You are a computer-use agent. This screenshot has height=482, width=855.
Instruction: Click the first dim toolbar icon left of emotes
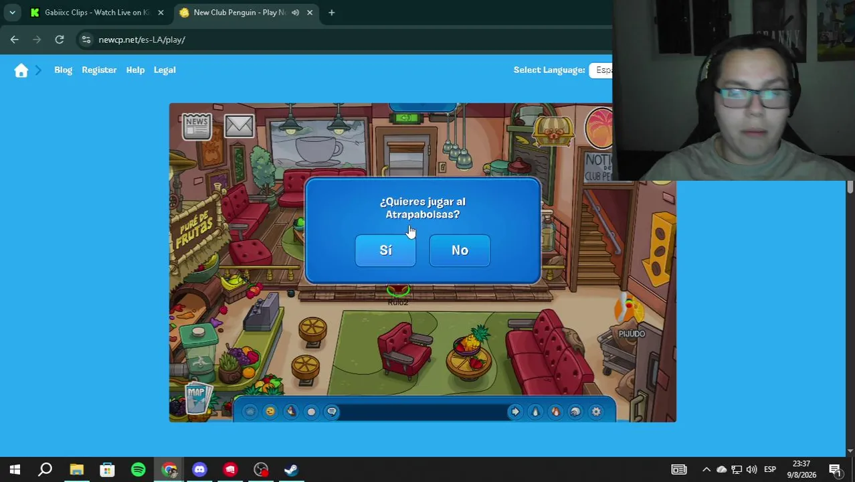[x=250, y=412]
